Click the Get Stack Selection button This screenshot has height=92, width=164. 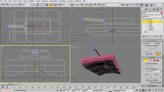pyautogui.click(x=152, y=80)
